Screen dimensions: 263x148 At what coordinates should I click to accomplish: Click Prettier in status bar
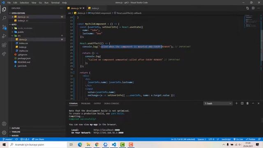pos(250,139)
